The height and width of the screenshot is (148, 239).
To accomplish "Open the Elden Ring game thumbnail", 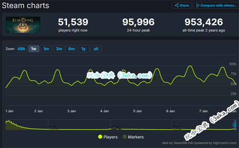I will click(23, 25).
